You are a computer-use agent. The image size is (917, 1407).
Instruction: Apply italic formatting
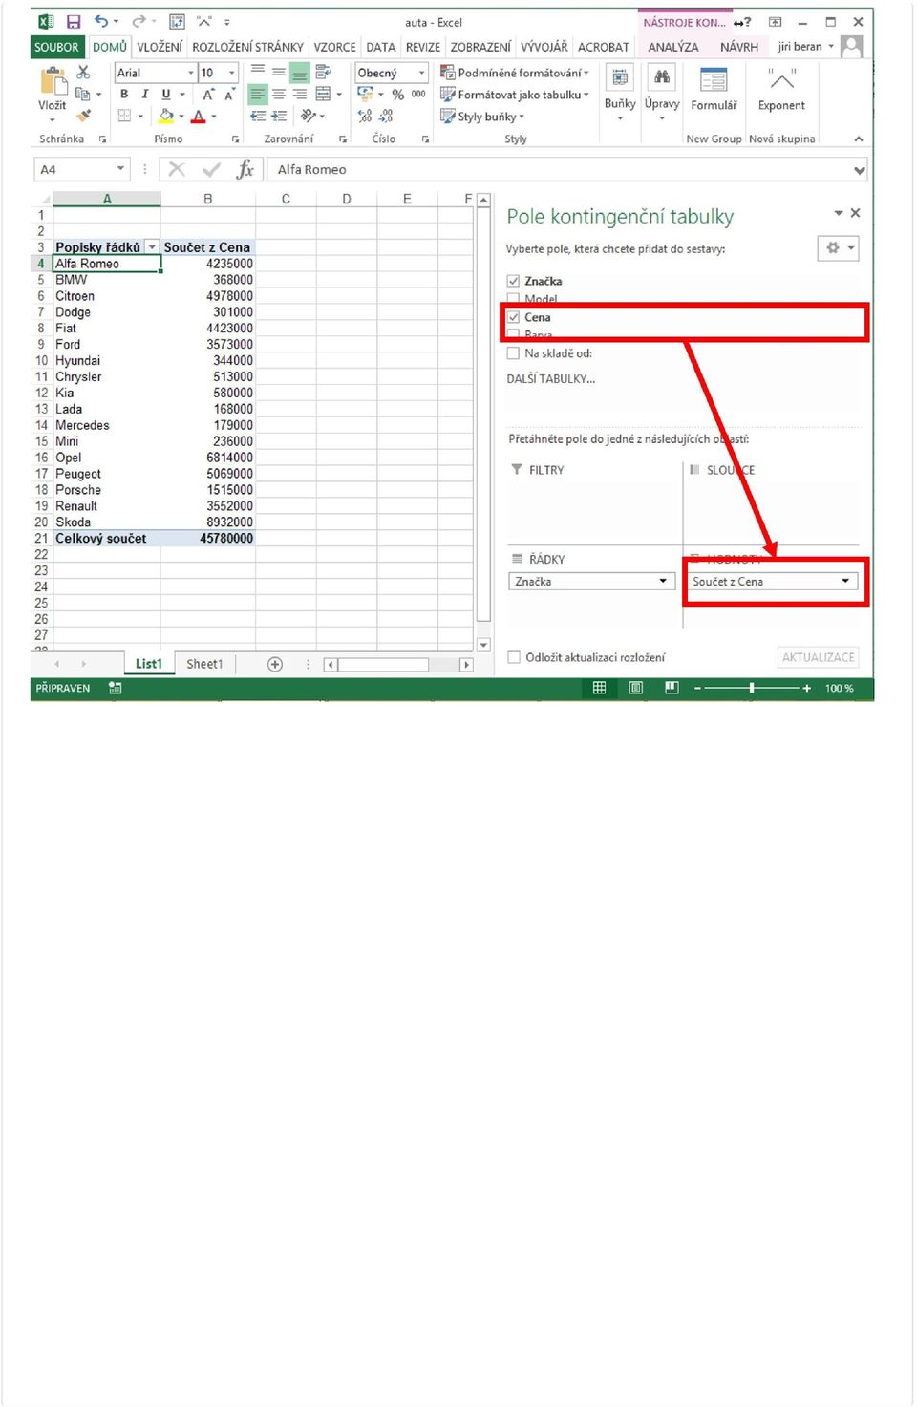point(145,95)
